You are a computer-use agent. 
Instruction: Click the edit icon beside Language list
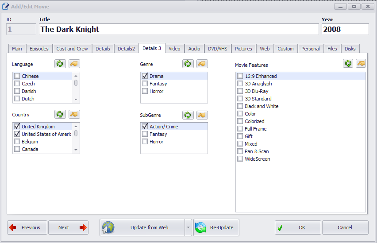[74, 64]
